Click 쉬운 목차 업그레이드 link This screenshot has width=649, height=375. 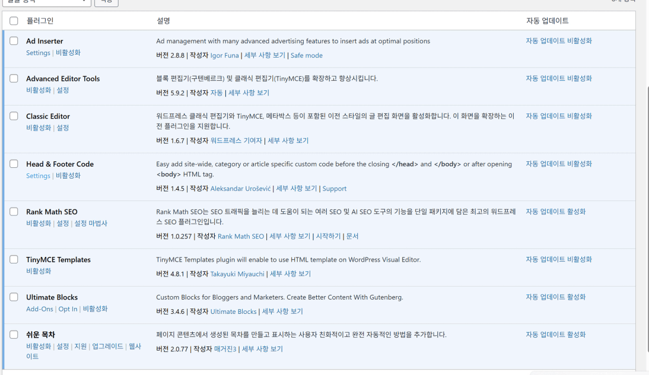pos(107,347)
